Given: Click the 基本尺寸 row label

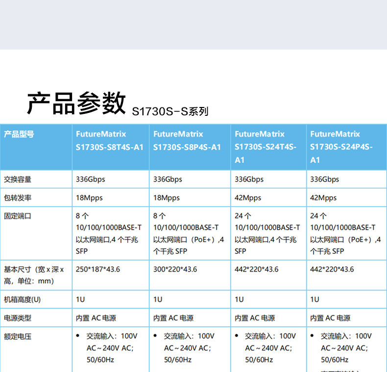Looking at the screenshot, I should click(34, 275).
